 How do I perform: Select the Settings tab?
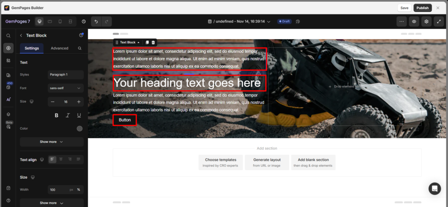31,48
